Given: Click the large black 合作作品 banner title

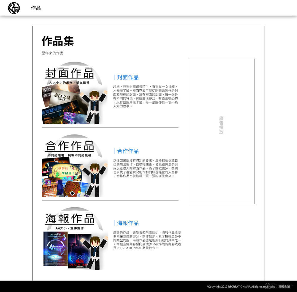Looking at the screenshot, I should 69,146.
